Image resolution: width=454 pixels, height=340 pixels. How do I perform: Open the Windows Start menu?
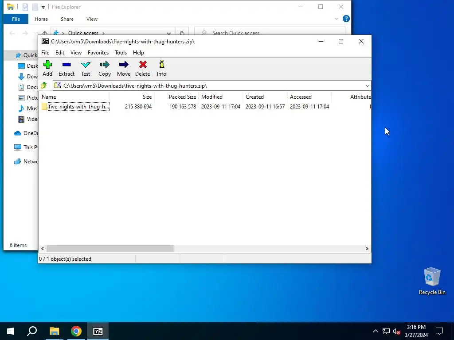(x=11, y=331)
